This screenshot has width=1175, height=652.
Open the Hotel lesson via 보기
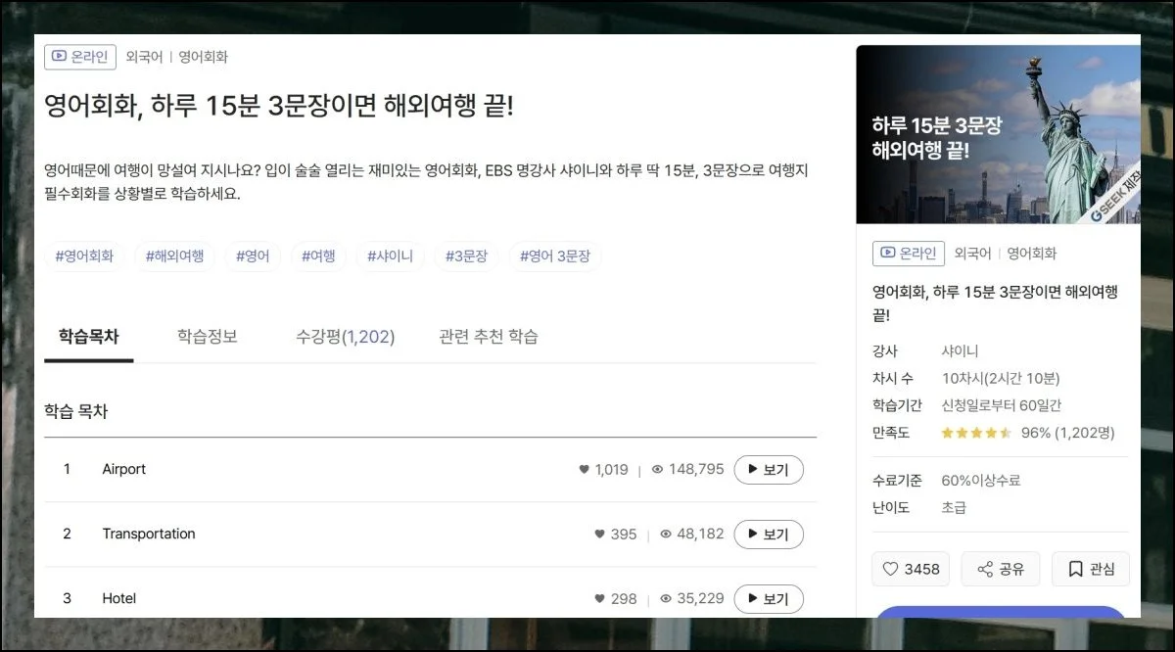(x=769, y=599)
